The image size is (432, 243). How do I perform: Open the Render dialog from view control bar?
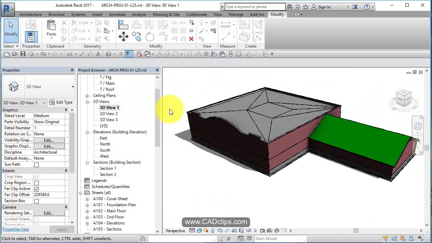(220, 231)
